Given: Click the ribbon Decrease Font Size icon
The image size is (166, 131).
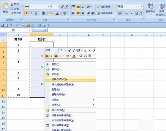Looking at the screenshot, I should [x=67, y=7].
